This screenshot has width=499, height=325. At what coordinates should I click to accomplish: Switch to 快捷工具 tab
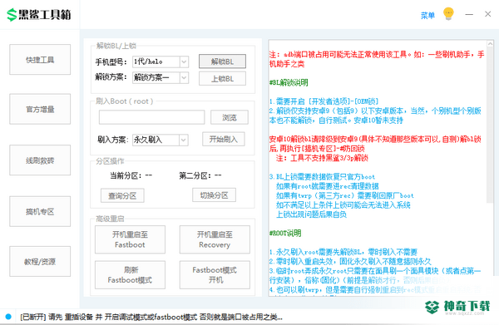coord(40,60)
